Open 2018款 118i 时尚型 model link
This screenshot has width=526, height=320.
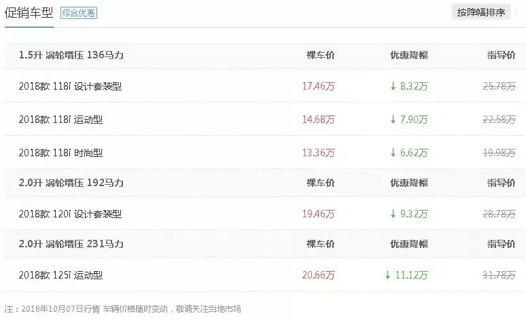pos(60,153)
